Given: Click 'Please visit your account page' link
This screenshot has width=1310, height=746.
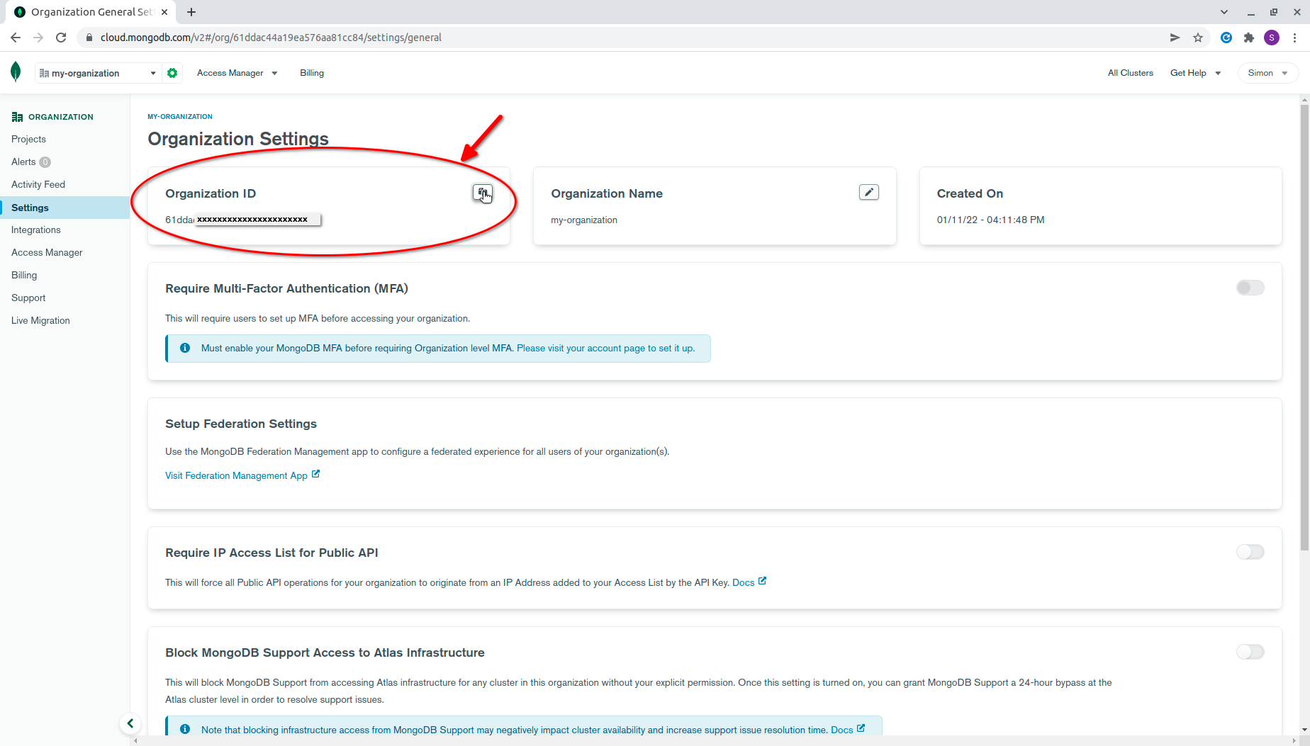Looking at the screenshot, I should pos(606,348).
